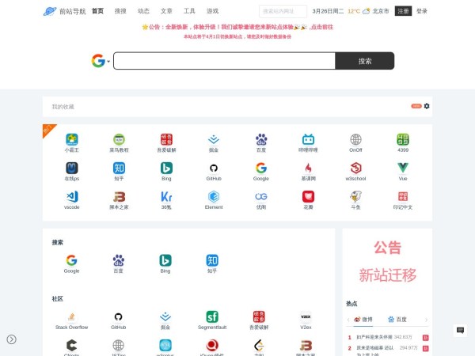The width and height of the screenshot is (475, 356).
Task: Focus the main search input box
Action: [x=225, y=61]
